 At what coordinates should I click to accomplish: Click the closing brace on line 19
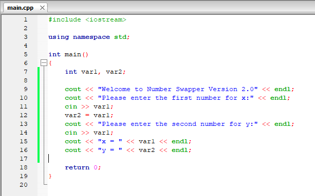50,176
